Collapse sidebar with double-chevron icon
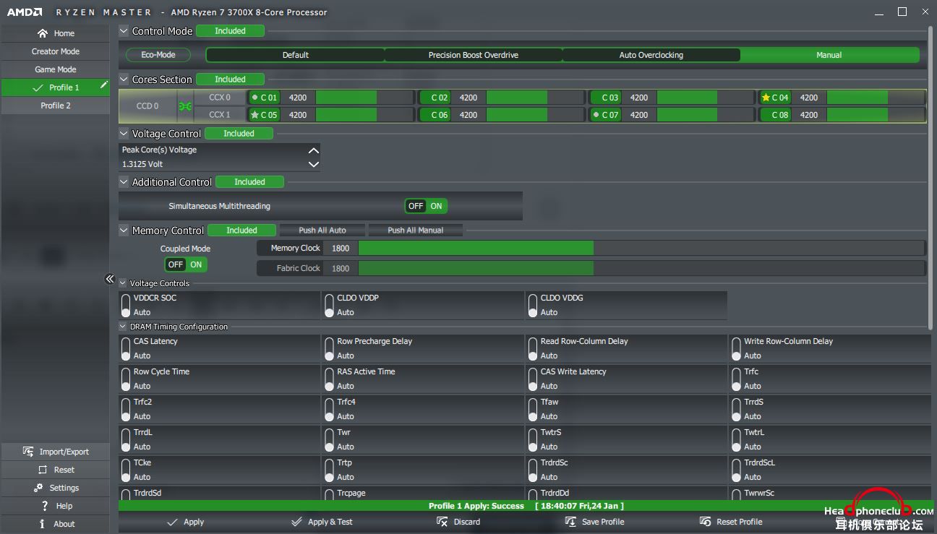Viewport: 937px width, 534px height. (x=110, y=279)
